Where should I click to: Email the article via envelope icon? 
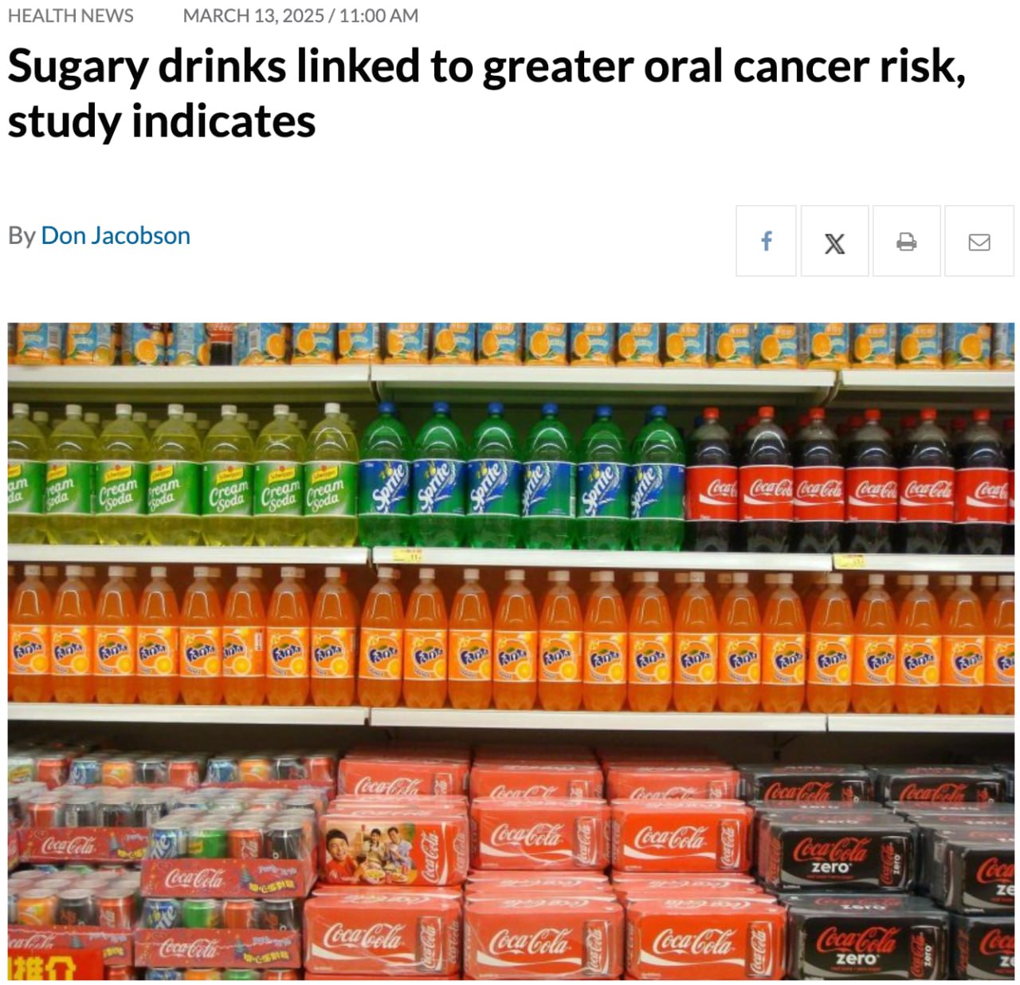point(979,241)
